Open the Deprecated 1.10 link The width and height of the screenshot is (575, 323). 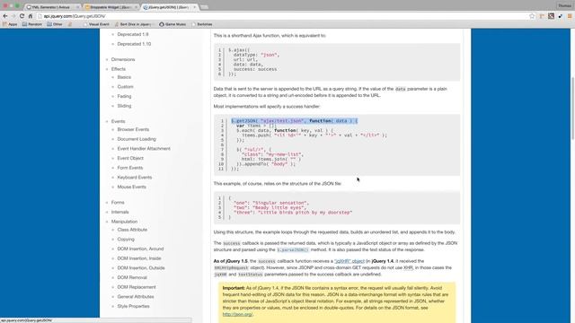point(134,44)
